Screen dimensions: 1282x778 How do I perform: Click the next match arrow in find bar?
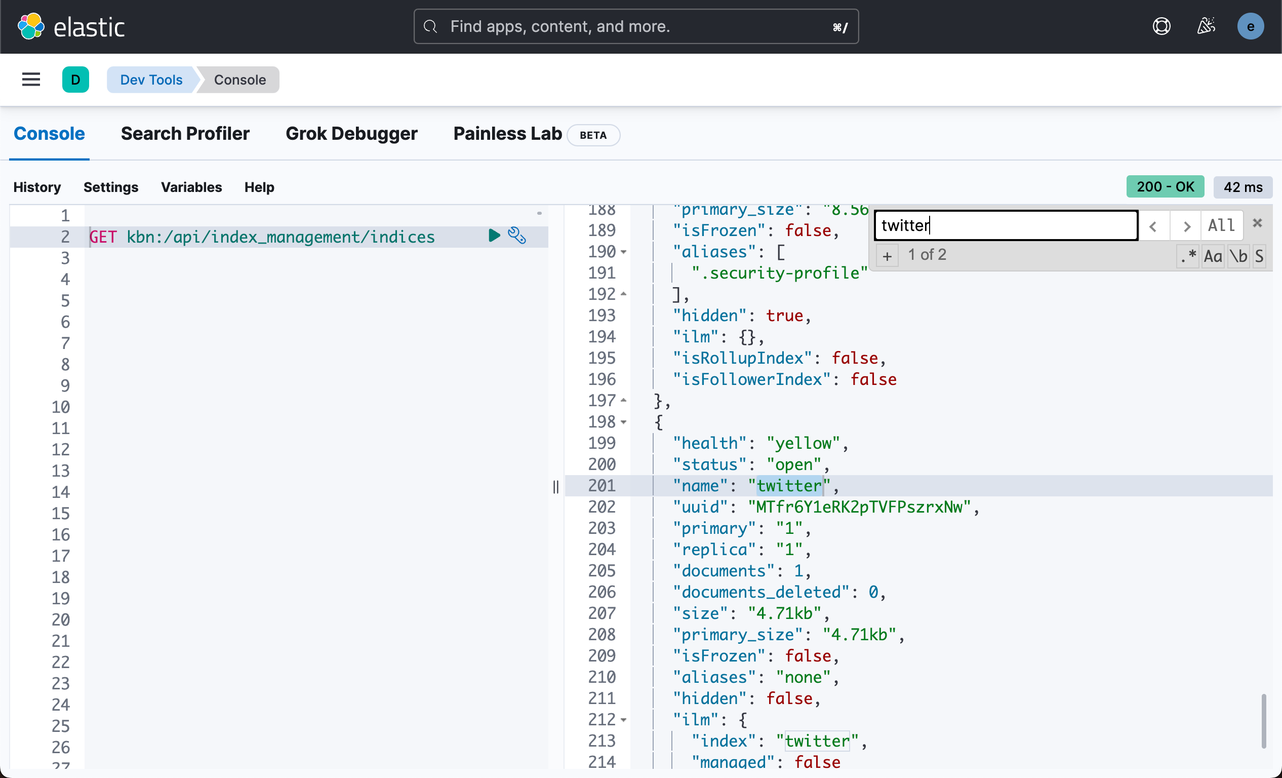coord(1186,225)
